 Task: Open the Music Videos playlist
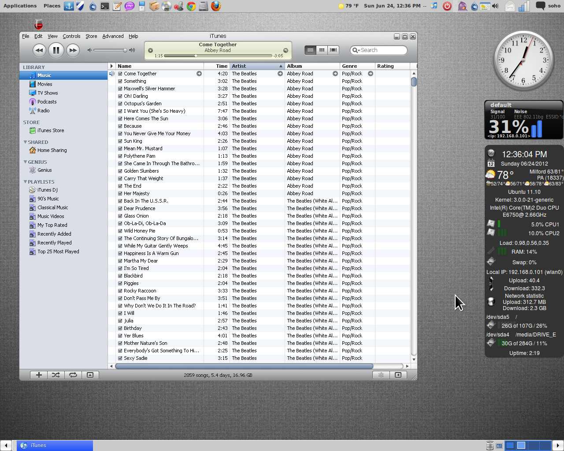coord(51,216)
